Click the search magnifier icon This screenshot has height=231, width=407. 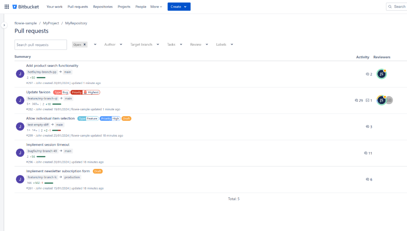click(390, 7)
